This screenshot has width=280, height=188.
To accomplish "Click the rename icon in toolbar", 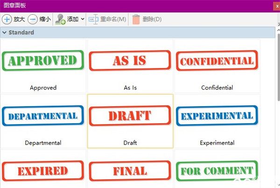I will tap(93, 19).
